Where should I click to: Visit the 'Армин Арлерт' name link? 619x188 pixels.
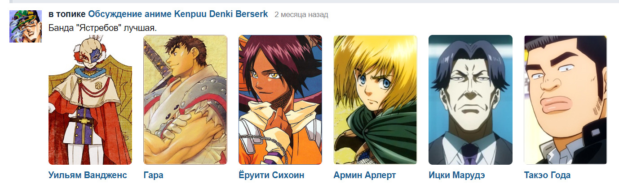click(365, 175)
